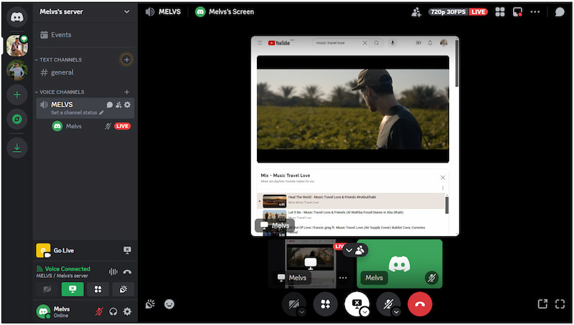Toggle deafen headphones in user panel
Image resolution: width=574 pixels, height=325 pixels.
pyautogui.click(x=113, y=311)
